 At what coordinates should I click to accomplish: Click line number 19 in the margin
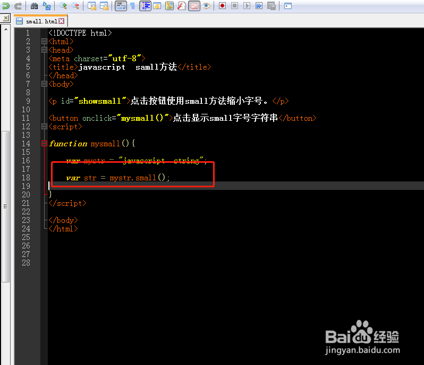26,186
